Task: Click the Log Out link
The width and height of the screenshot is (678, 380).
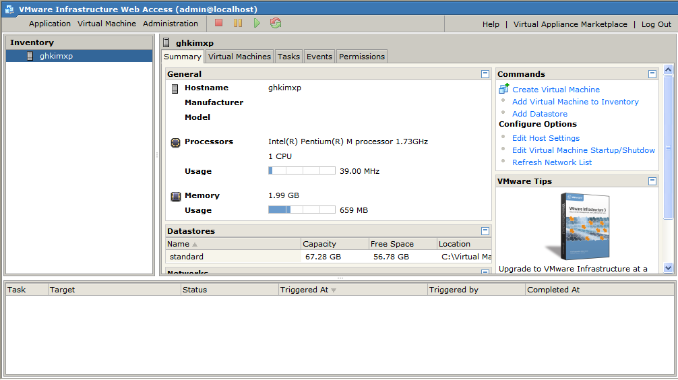Action: (x=656, y=24)
